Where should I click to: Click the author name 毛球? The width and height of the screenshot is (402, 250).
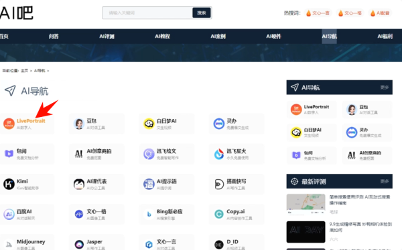click(x=334, y=212)
